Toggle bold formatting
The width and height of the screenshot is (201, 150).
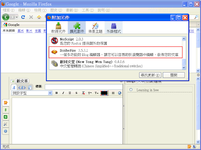coord(57,93)
